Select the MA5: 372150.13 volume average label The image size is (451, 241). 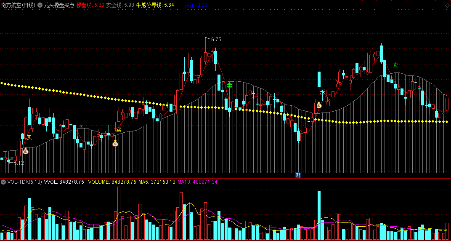pos(157,182)
